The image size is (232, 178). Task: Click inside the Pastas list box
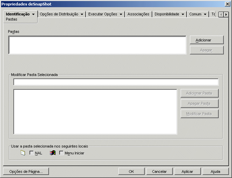coord(97,45)
